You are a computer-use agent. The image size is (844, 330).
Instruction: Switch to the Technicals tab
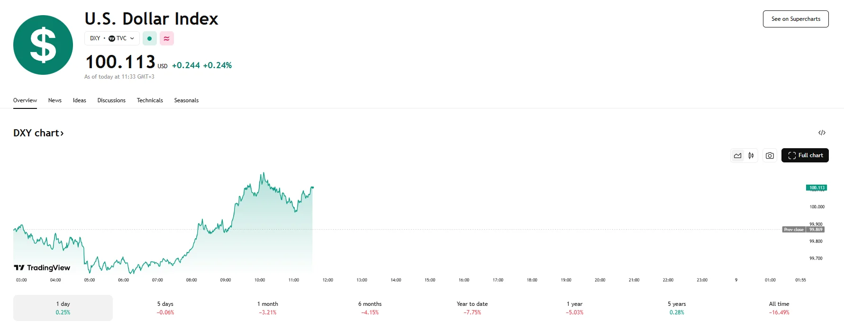pyautogui.click(x=150, y=100)
